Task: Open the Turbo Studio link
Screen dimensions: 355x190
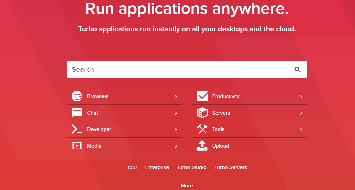Action: tap(191, 167)
